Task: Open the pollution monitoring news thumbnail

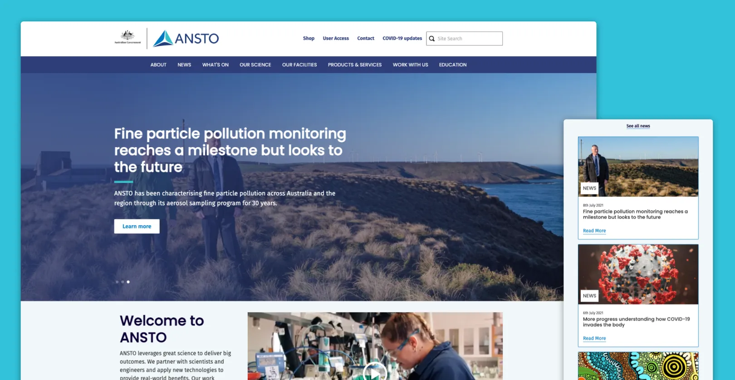Action: pos(638,166)
